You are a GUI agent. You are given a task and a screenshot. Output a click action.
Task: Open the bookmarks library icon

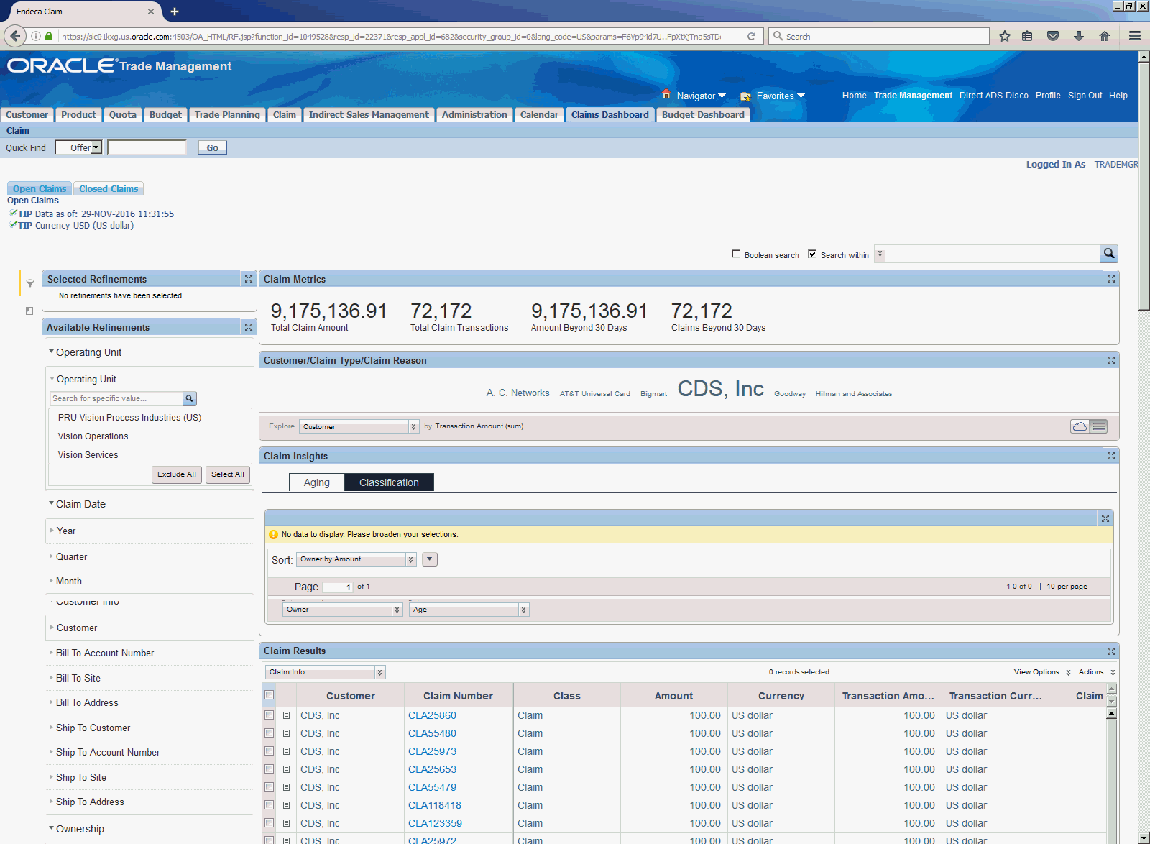point(1027,36)
